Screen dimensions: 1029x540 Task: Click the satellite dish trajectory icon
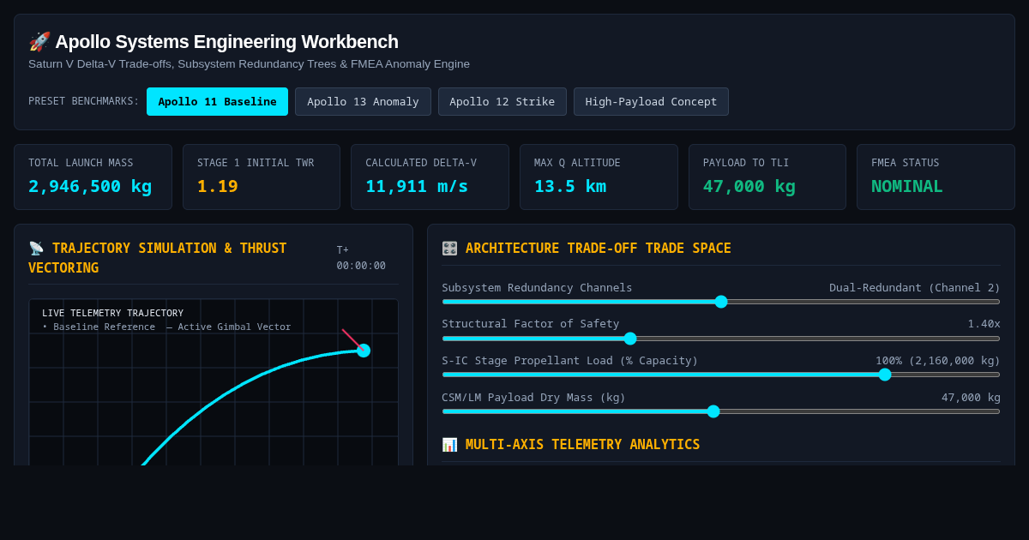pos(36,249)
